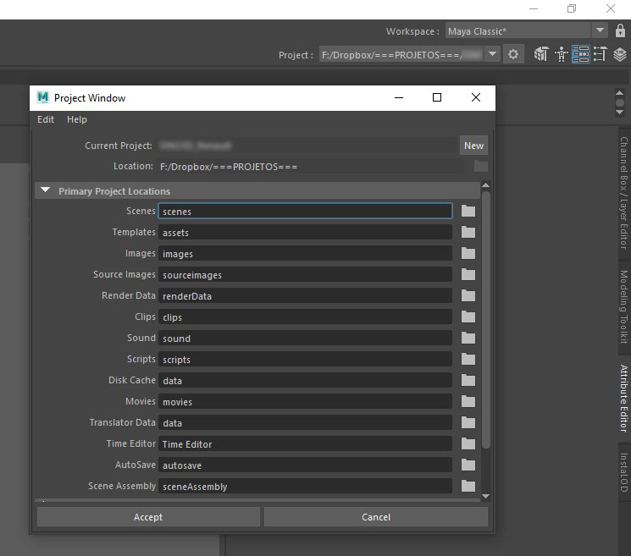Lock the workspace with padlock icon
This screenshot has width=631, height=556.
(620, 31)
